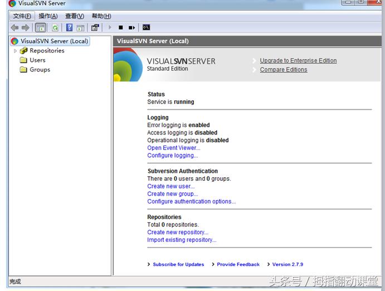
Task: Select VisualSVN Server (Local) root node
Action: [54, 41]
